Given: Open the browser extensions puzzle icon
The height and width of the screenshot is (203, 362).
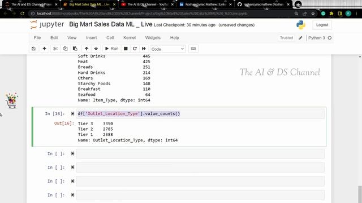Looking at the screenshot, I should (331, 14).
